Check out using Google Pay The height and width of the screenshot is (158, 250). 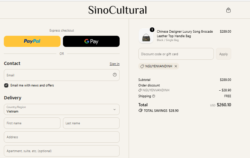[91, 41]
